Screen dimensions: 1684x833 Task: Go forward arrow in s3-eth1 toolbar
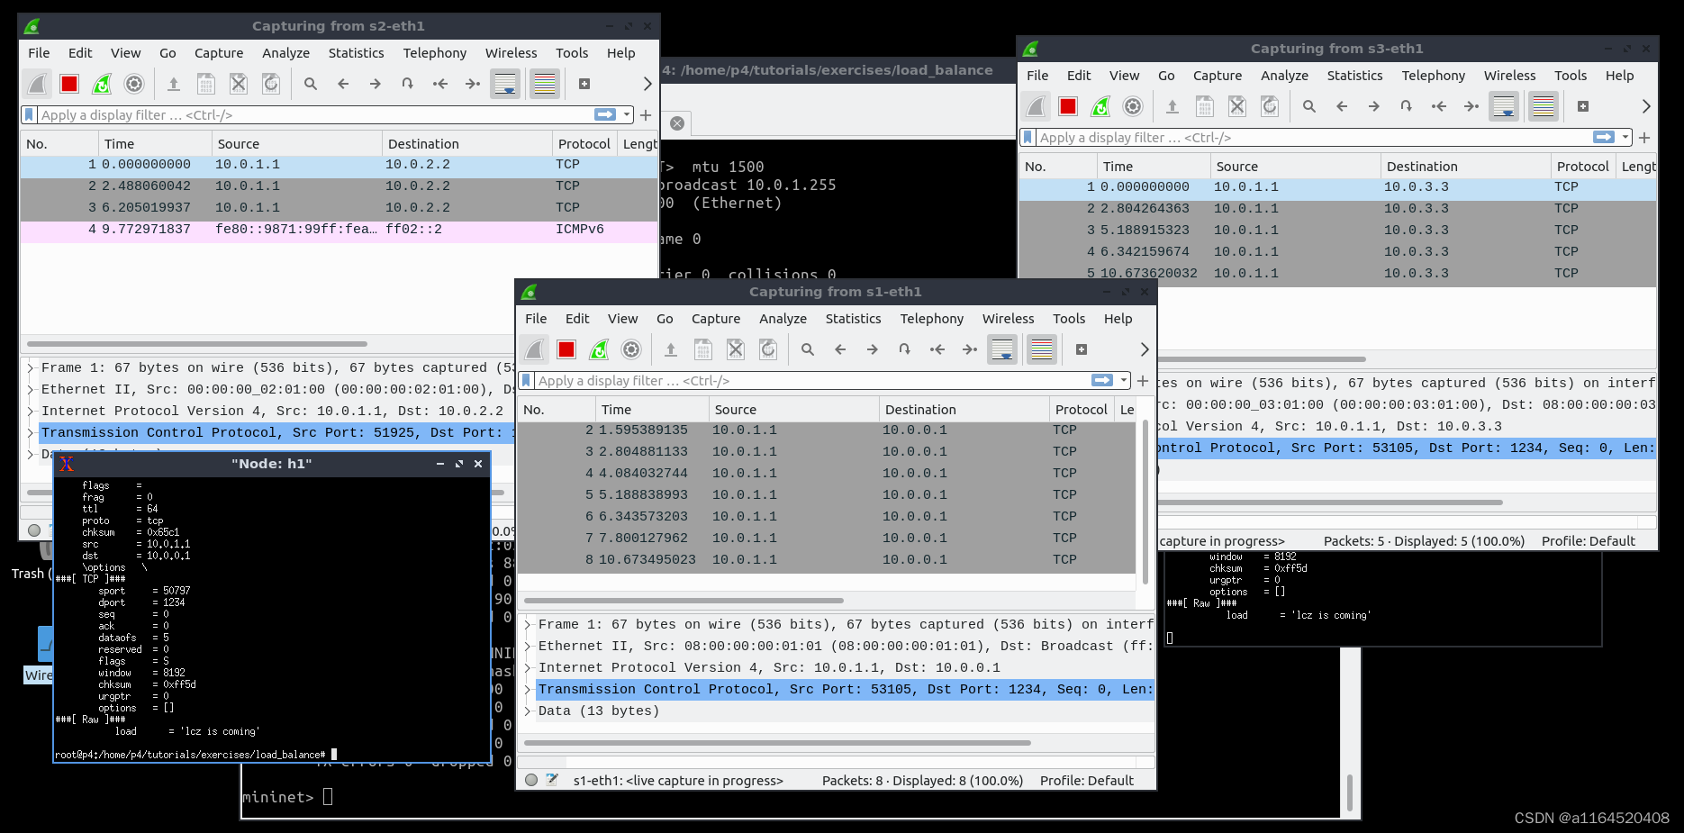pyautogui.click(x=1374, y=106)
